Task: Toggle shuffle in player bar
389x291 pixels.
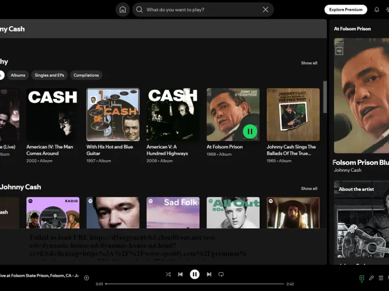Action: click(168, 274)
